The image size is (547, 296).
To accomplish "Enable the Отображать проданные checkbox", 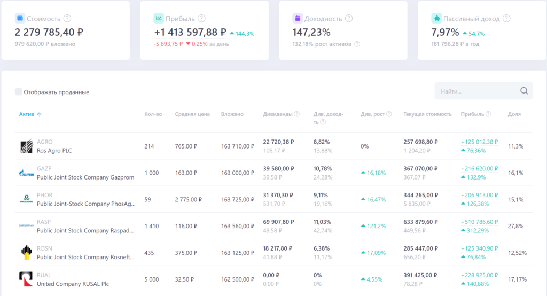I will [x=19, y=92].
